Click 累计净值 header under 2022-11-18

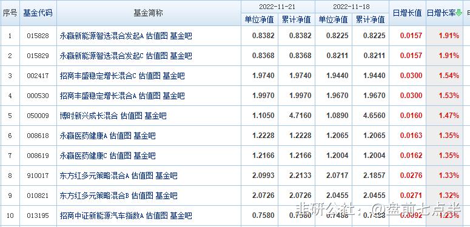[x=370, y=20]
